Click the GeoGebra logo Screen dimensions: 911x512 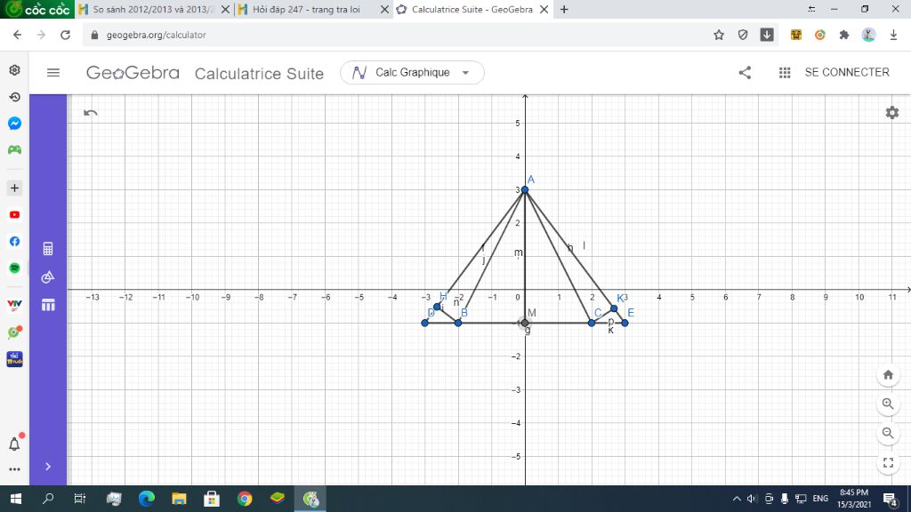(133, 73)
